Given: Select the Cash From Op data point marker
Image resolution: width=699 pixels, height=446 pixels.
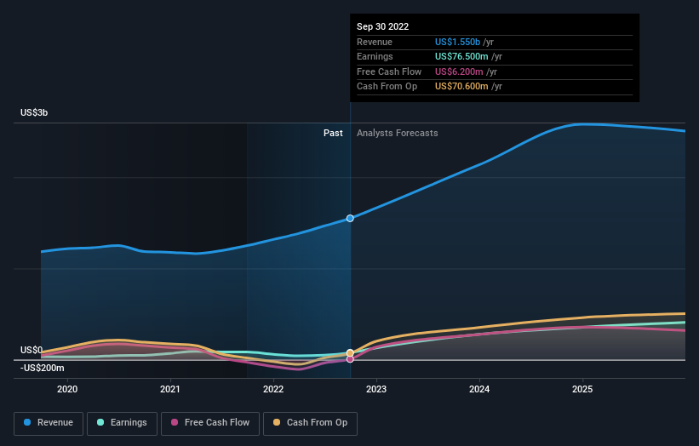Looking at the screenshot, I should click(350, 353).
